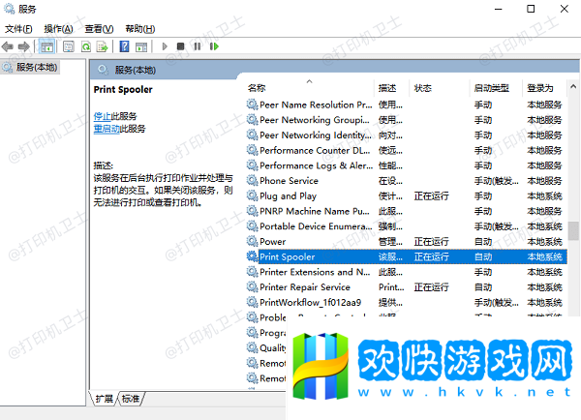Click the Help question-mark toolbar icon
581x420 pixels.
point(125,46)
